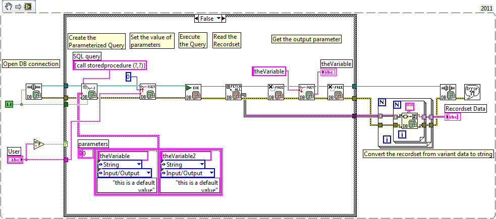Select the DB Open Connection node
This screenshot has height=219, width=496.
tap(34, 92)
